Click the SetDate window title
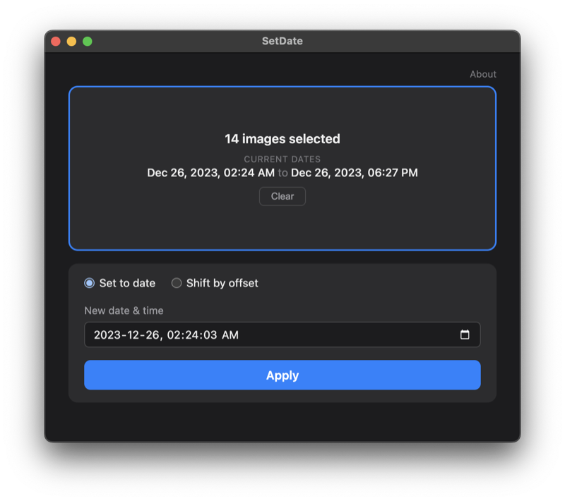The height and width of the screenshot is (501, 565). tap(282, 41)
